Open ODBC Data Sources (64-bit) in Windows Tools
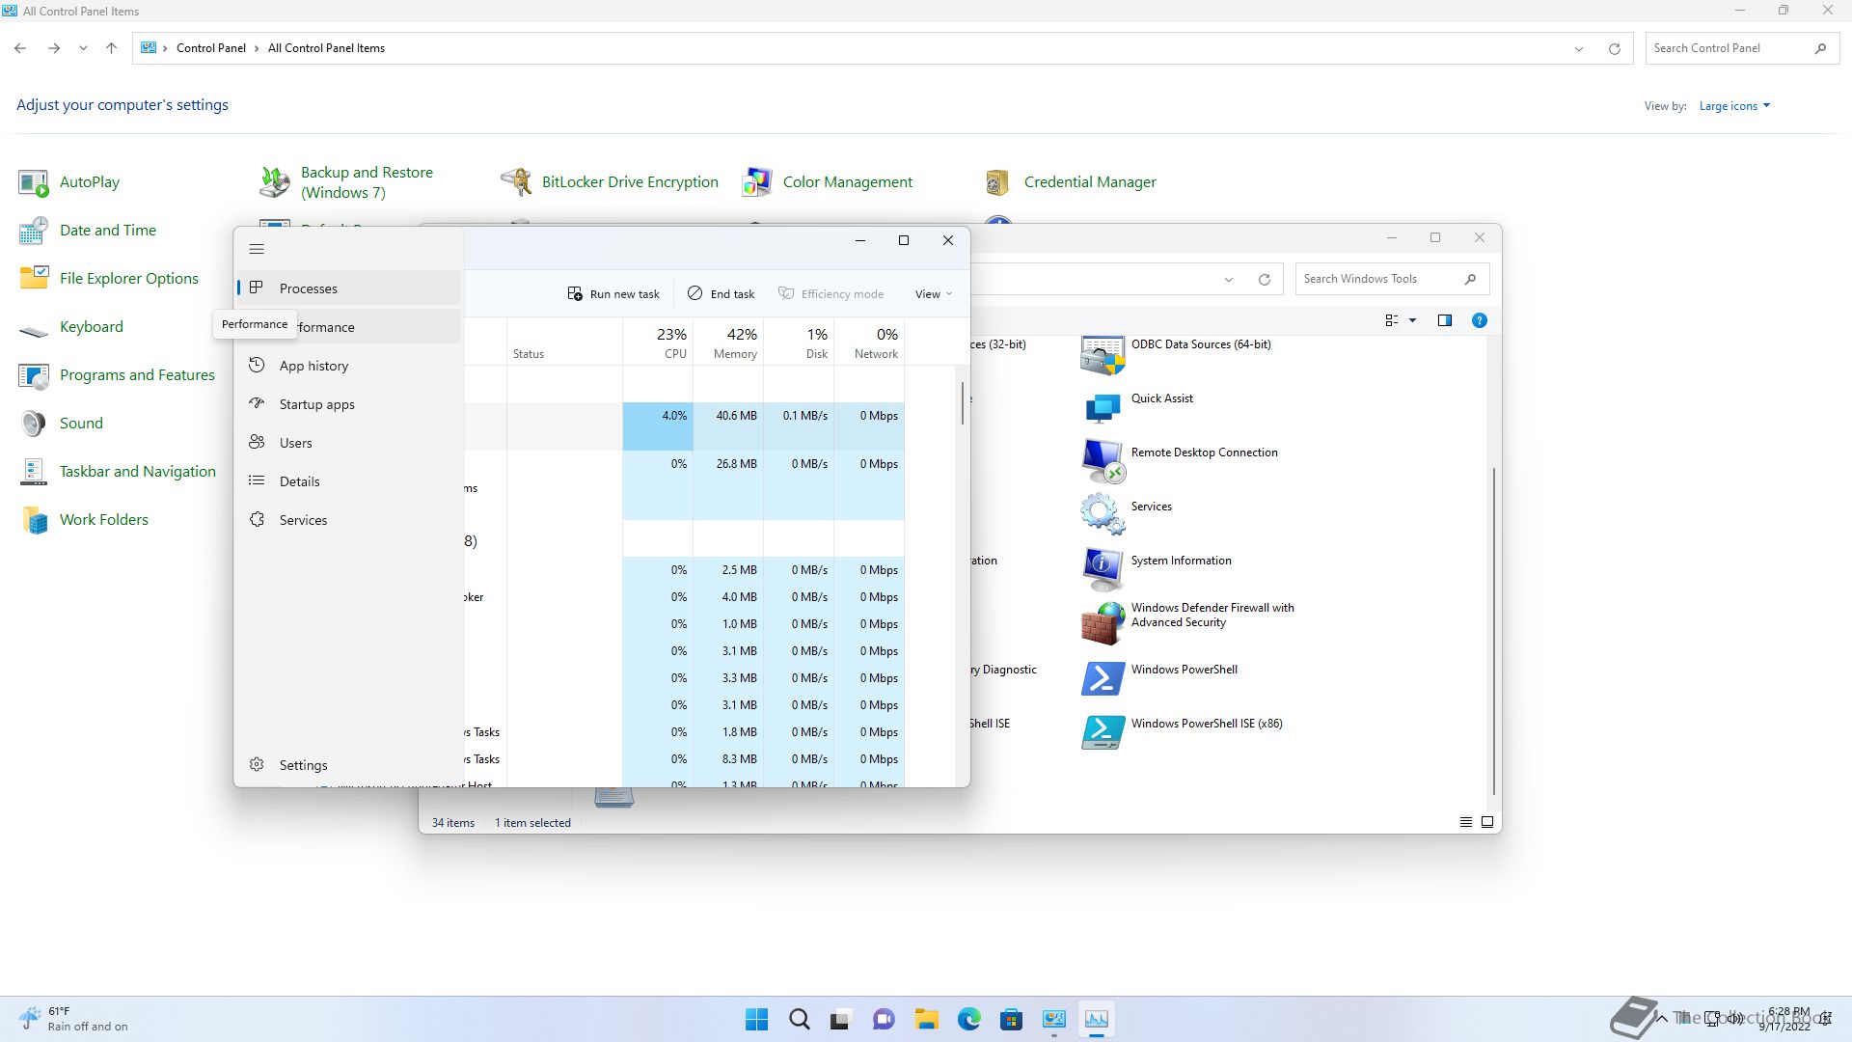This screenshot has height=1042, width=1852. tap(1176, 355)
